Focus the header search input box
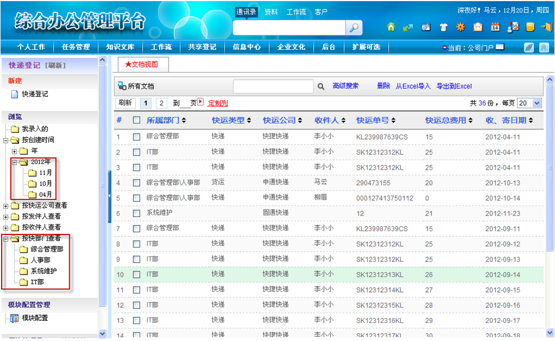This screenshot has height=341, width=555. tap(289, 28)
